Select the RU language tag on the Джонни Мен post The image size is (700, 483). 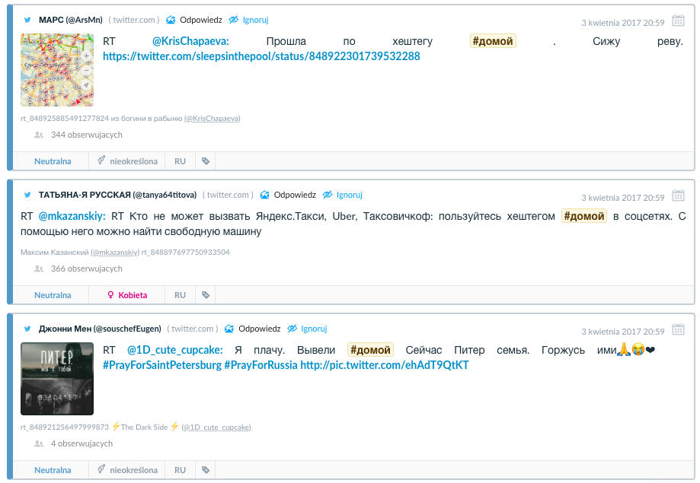pos(180,470)
